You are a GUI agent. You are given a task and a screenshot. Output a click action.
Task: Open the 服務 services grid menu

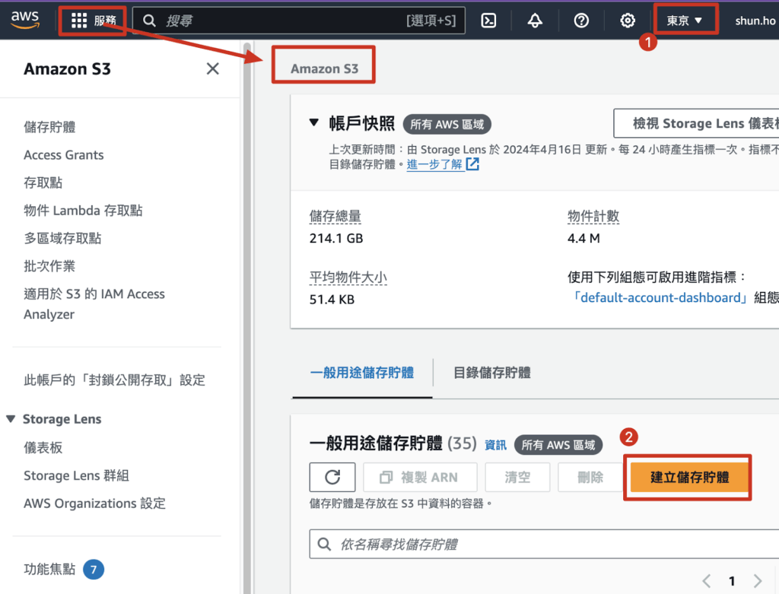click(x=94, y=21)
